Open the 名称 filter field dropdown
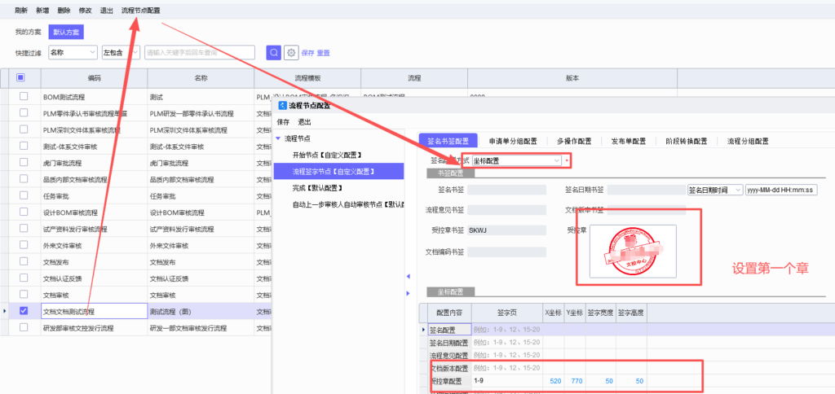835x394 pixels. (73, 52)
